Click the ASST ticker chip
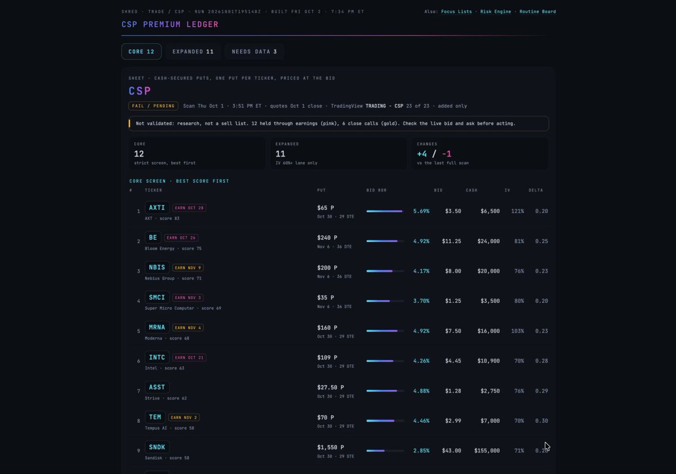The image size is (676, 474). (157, 387)
